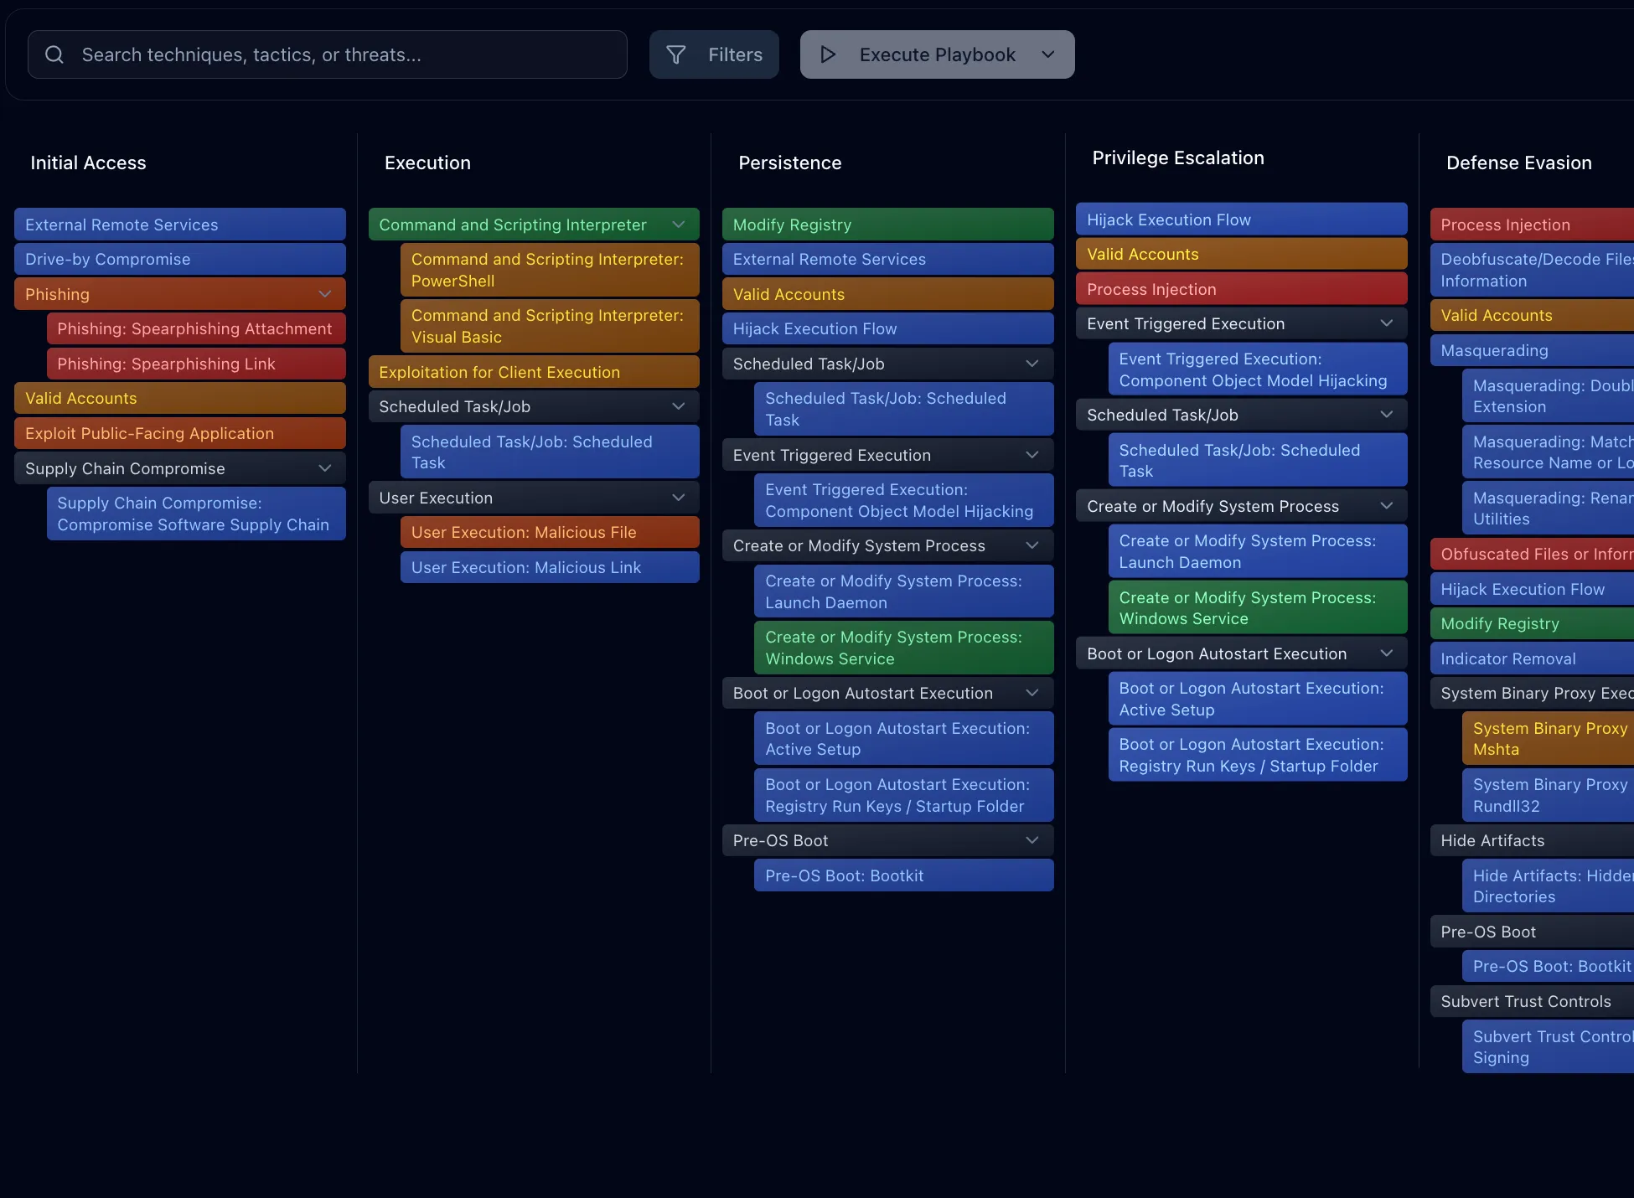Collapse the User Execution chevron

[679, 498]
